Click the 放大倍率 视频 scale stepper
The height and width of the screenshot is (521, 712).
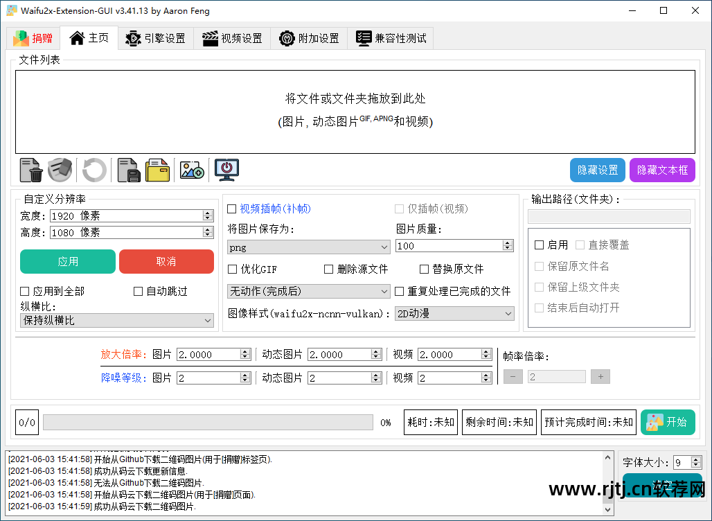[486, 354]
